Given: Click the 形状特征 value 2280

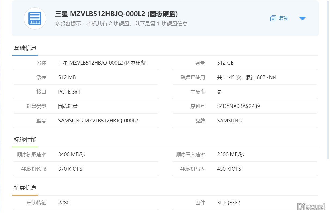Looking at the screenshot, I should point(64,203).
